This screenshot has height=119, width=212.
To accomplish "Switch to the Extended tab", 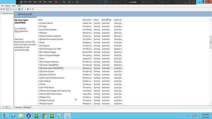I will [19, 107].
